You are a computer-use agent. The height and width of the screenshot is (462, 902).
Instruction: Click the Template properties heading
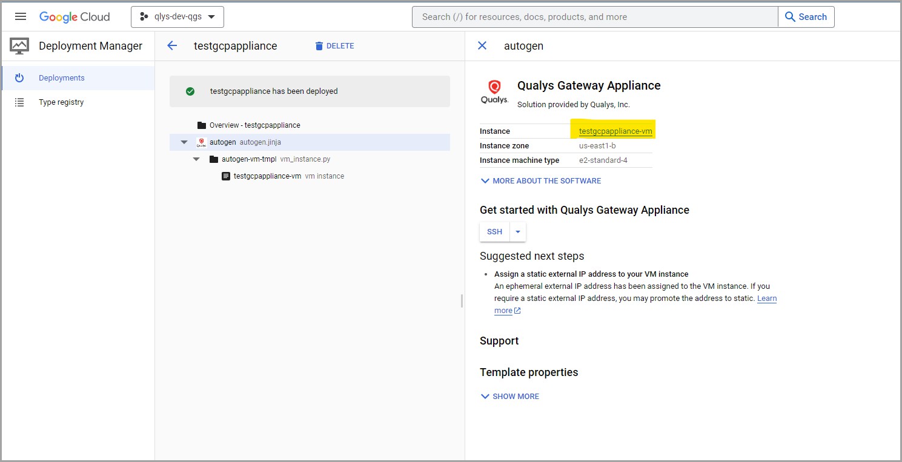tap(529, 372)
